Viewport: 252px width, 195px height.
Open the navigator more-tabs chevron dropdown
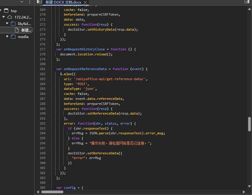click(22, 2)
